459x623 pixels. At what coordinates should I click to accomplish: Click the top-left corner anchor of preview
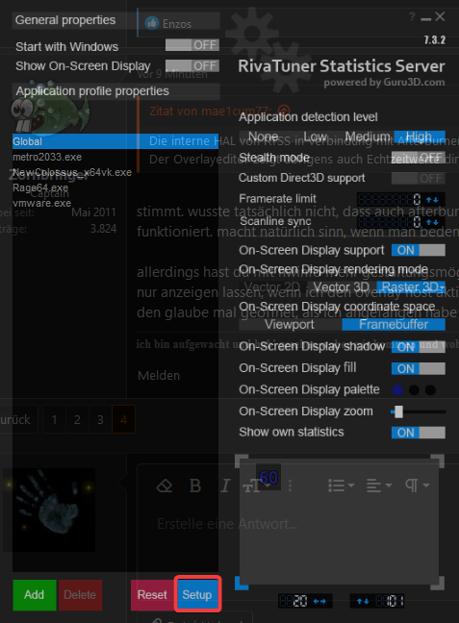[242, 461]
